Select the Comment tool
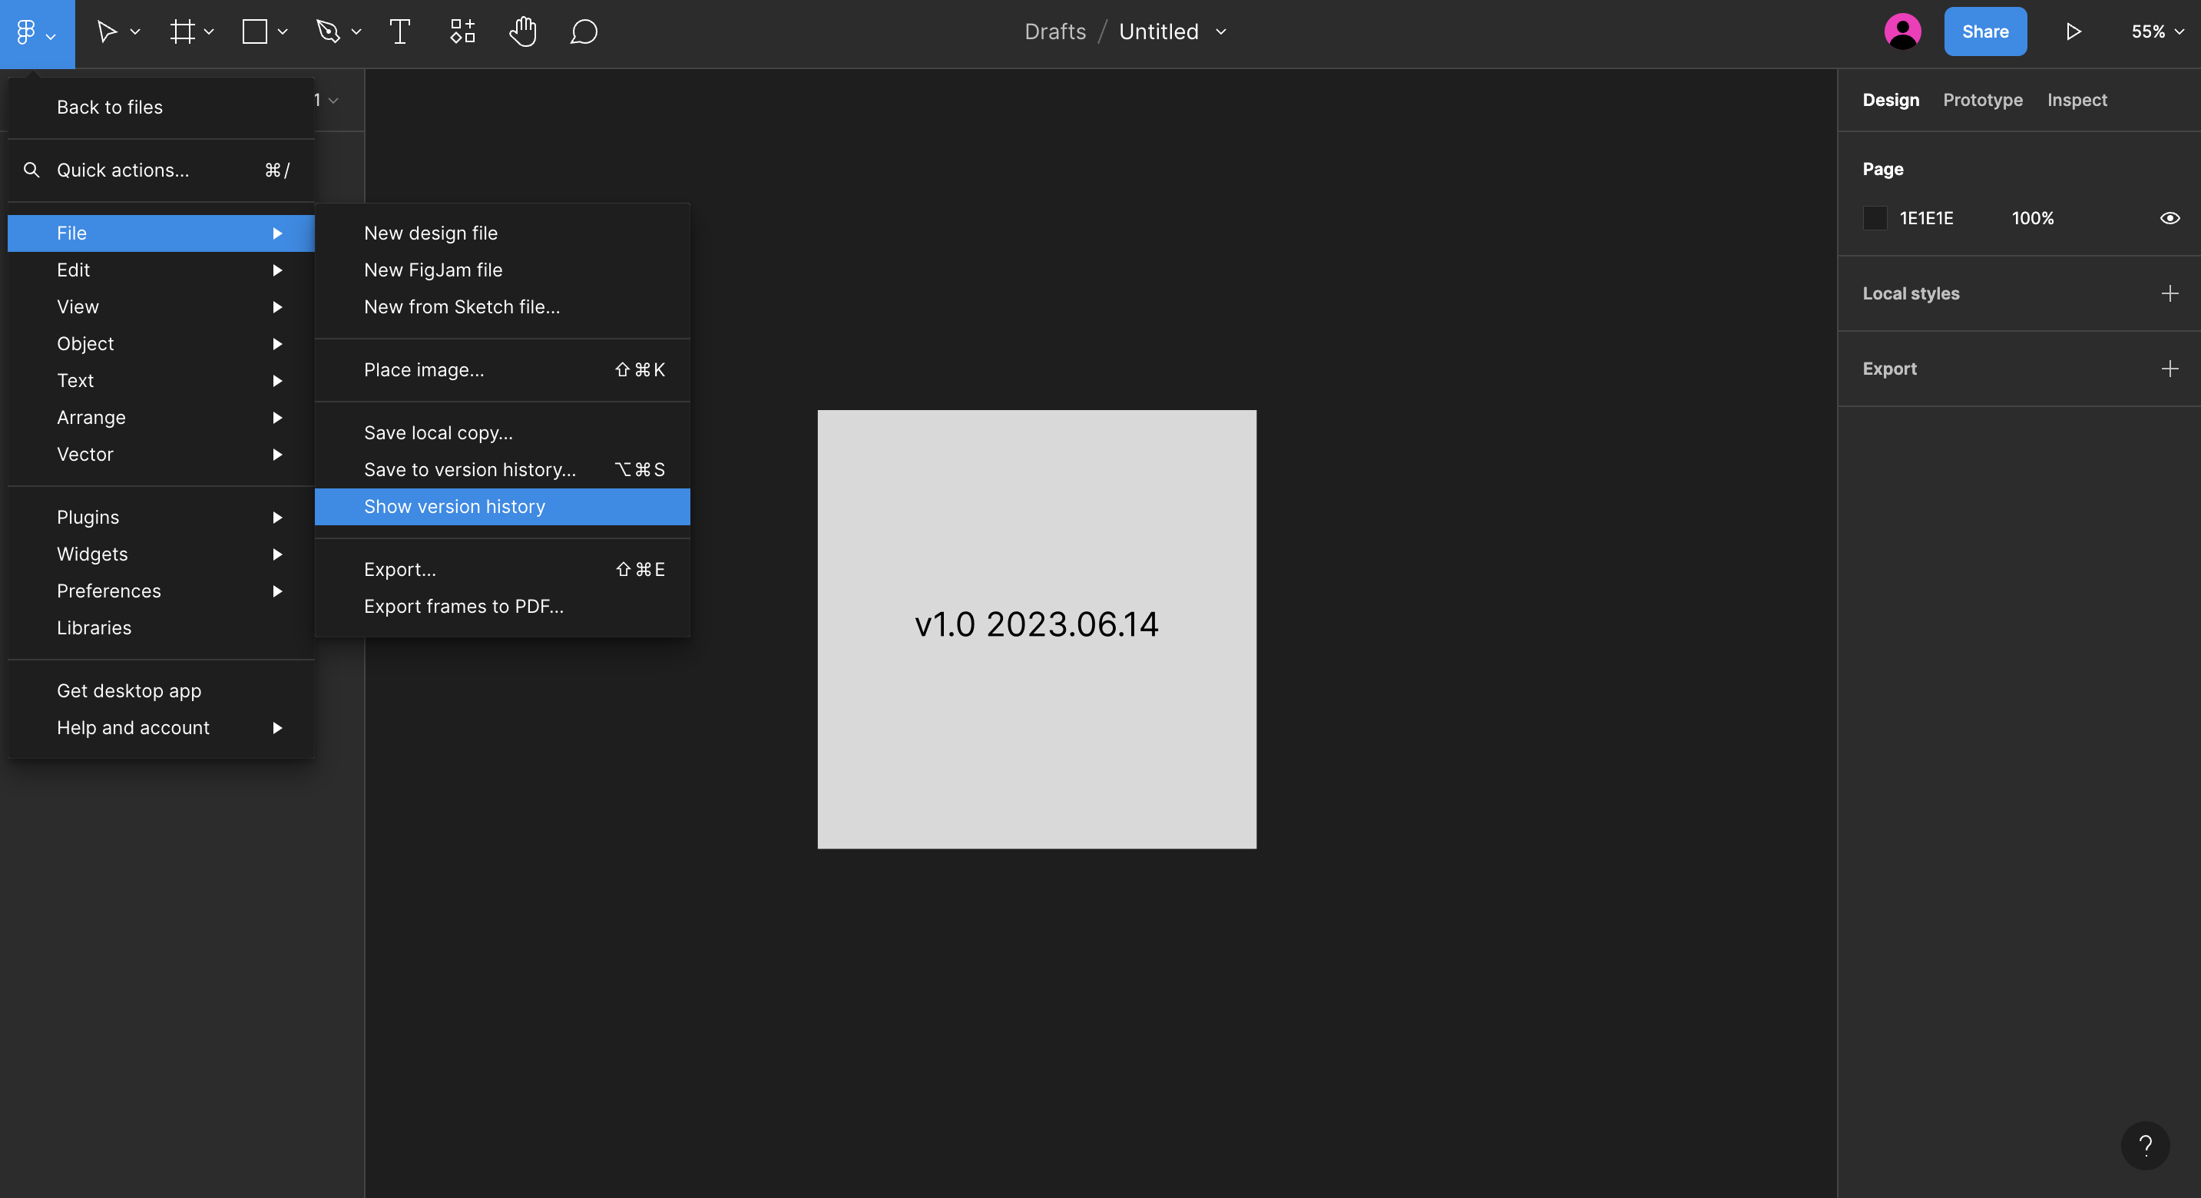This screenshot has width=2201, height=1198. pos(584,32)
